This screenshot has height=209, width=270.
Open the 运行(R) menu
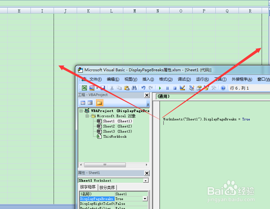(202, 79)
